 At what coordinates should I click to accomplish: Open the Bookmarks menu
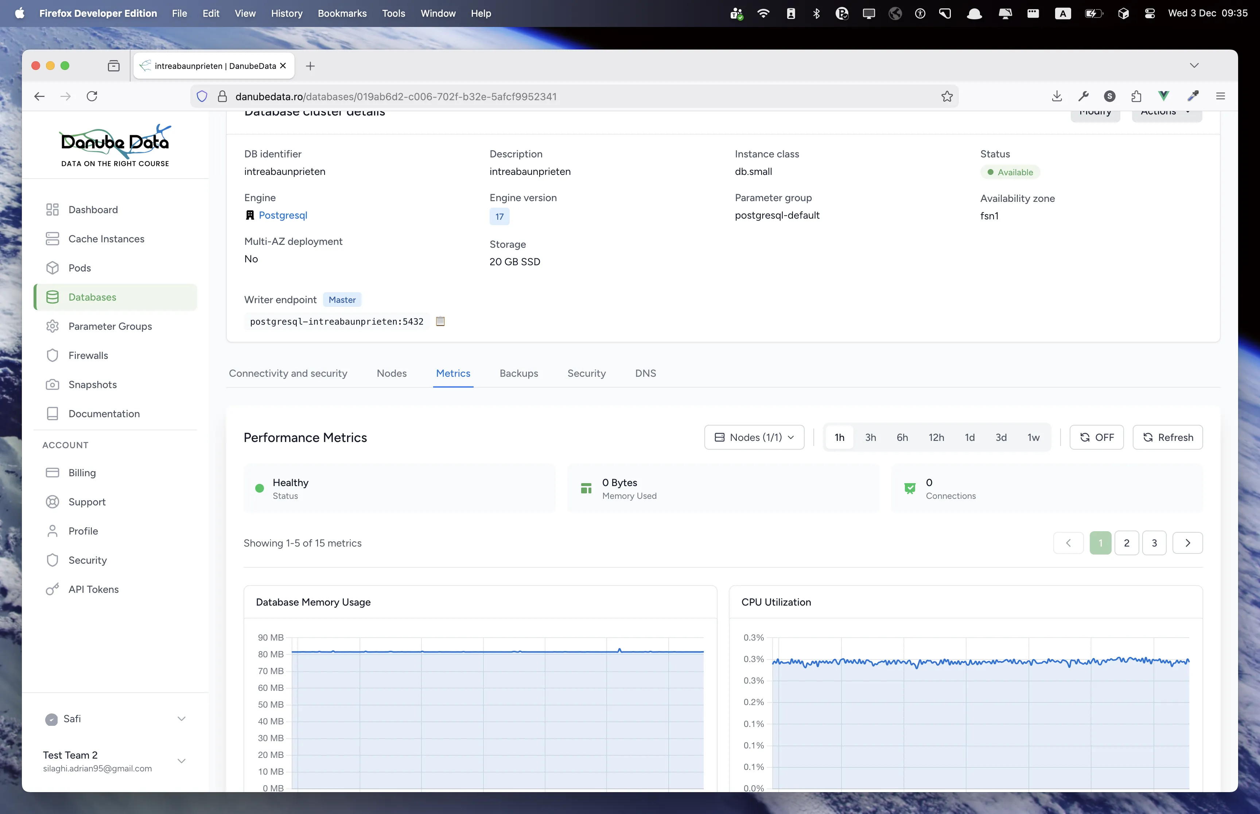pyautogui.click(x=342, y=13)
